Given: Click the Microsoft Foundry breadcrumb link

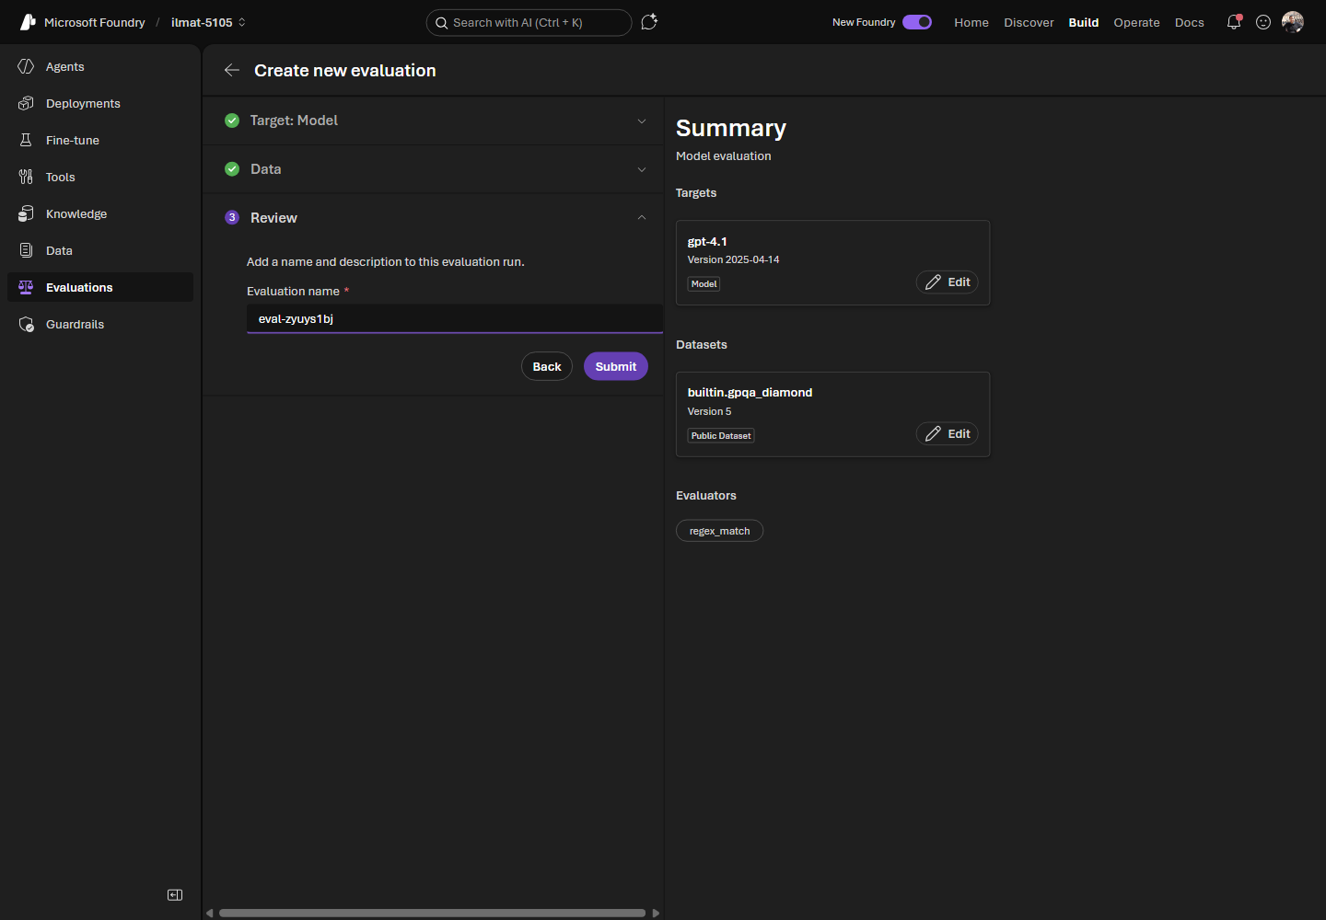Looking at the screenshot, I should [95, 22].
